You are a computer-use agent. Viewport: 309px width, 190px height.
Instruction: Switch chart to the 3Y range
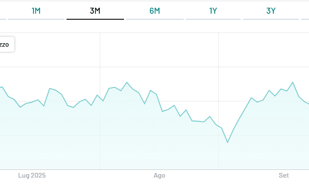[271, 11]
